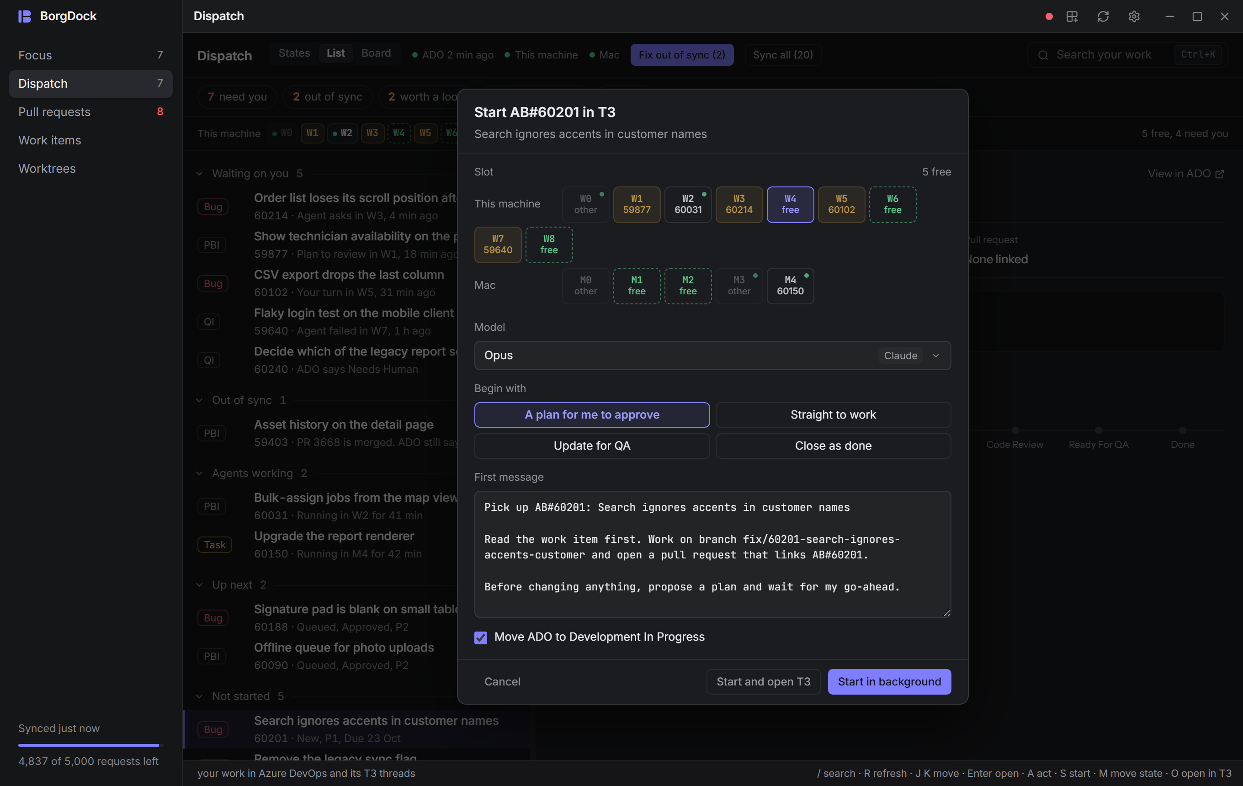The height and width of the screenshot is (786, 1243).
Task: Choose 'A plan for me to approve'
Action: (x=591, y=414)
